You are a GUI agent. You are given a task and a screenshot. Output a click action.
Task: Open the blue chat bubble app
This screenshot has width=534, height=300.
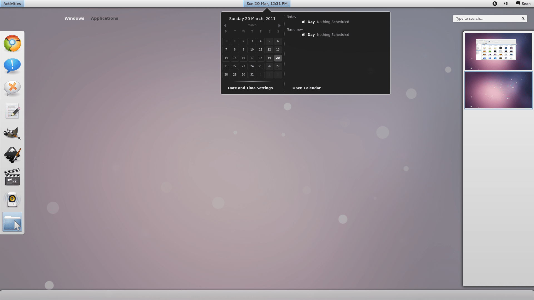point(12,66)
